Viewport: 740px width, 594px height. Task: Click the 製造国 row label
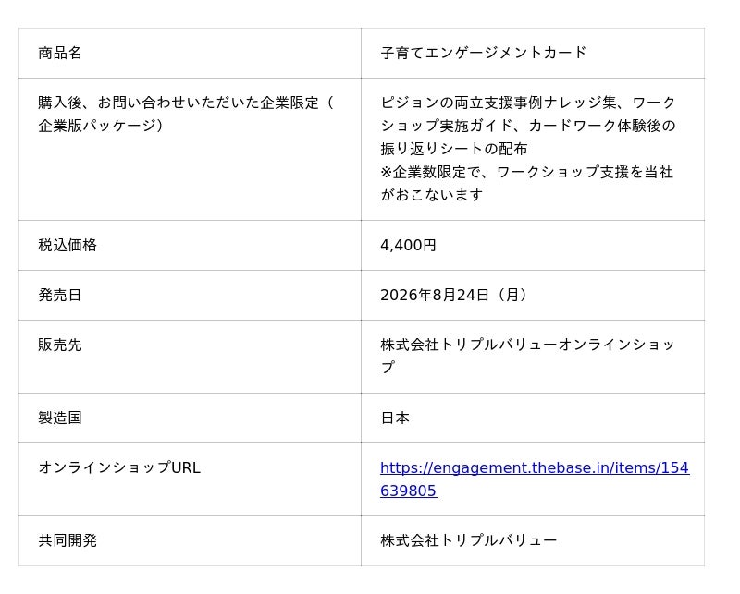[60, 418]
